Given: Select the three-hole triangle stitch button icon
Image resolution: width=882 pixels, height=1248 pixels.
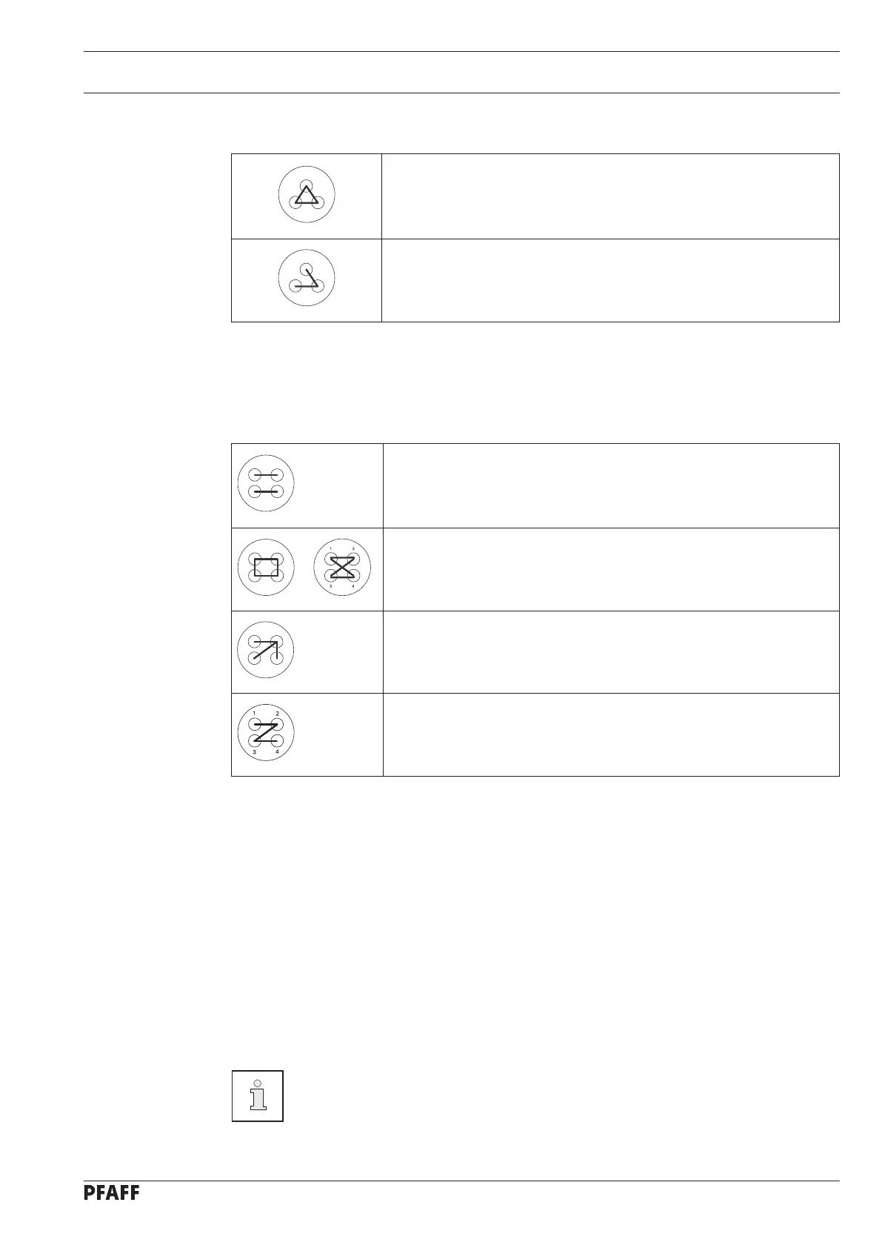Looking at the screenshot, I should [307, 195].
